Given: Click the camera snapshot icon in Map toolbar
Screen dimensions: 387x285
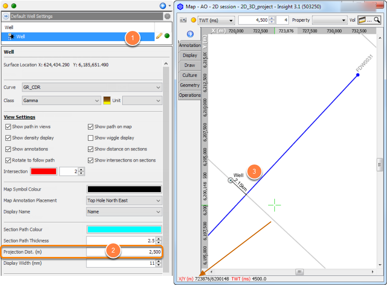Looking at the screenshot, I should [x=183, y=20].
